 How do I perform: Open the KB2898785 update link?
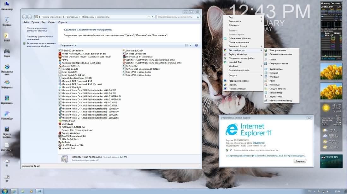(259, 143)
